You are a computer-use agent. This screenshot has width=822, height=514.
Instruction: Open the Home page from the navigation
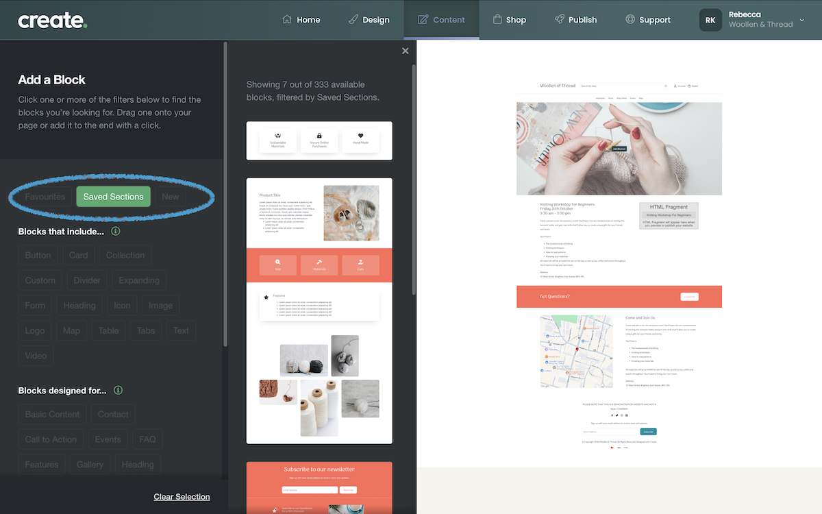301,20
